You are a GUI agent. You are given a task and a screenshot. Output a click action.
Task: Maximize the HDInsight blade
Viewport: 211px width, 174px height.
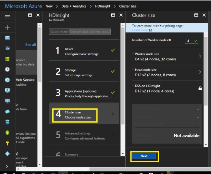click(x=113, y=15)
